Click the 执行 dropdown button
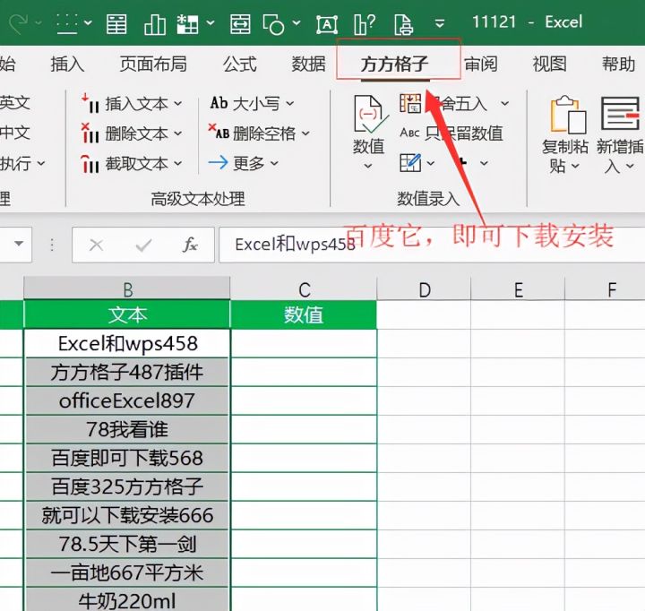Image resolution: width=645 pixels, height=611 pixels. tap(21, 163)
